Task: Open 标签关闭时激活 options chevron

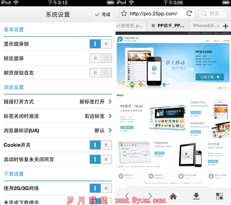Action: click(x=110, y=116)
